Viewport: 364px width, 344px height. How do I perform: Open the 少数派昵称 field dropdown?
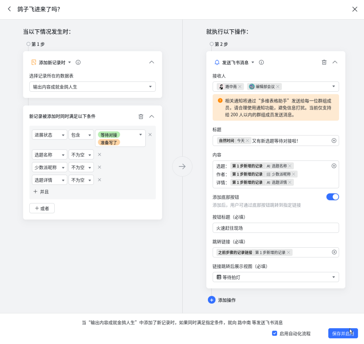pyautogui.click(x=50, y=167)
